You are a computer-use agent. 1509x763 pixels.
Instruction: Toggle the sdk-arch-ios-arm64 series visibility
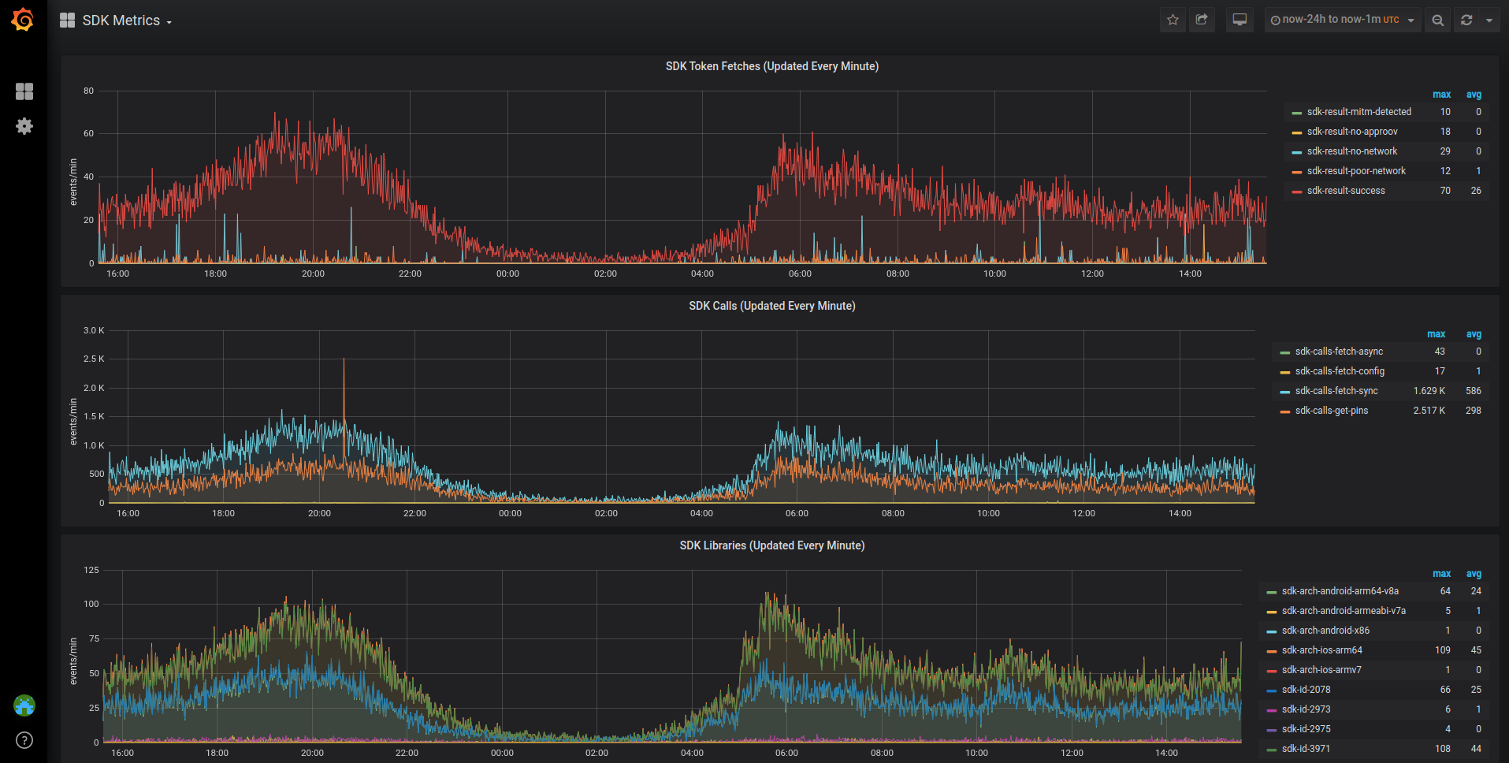click(1321, 649)
